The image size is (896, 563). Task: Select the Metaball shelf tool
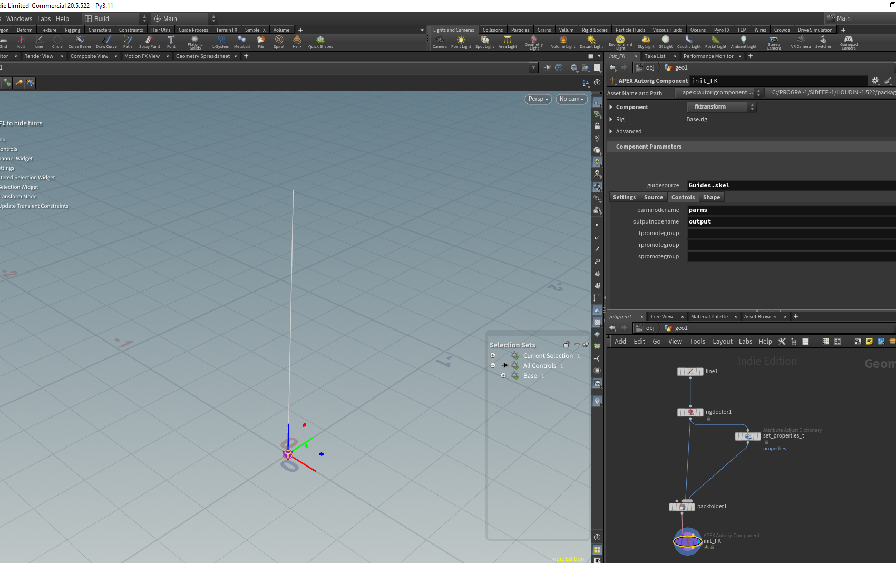click(x=241, y=42)
